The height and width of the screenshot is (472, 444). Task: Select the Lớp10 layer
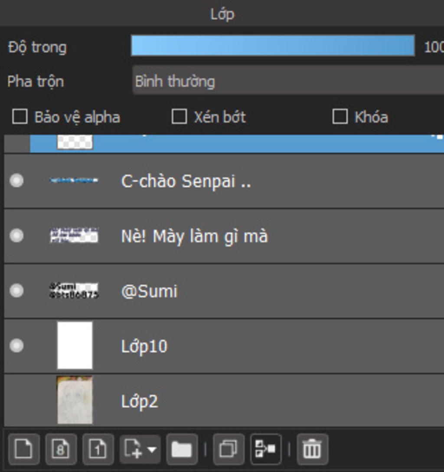[144, 346]
